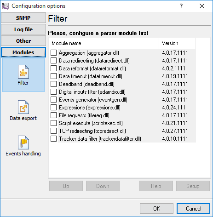Check the Expressions (expressions.dll) checkbox

point(53,108)
